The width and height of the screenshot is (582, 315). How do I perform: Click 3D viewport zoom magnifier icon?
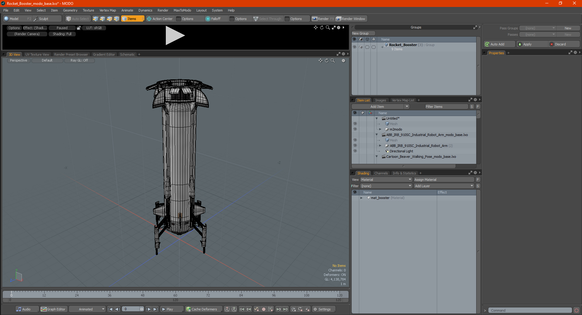tap(333, 61)
